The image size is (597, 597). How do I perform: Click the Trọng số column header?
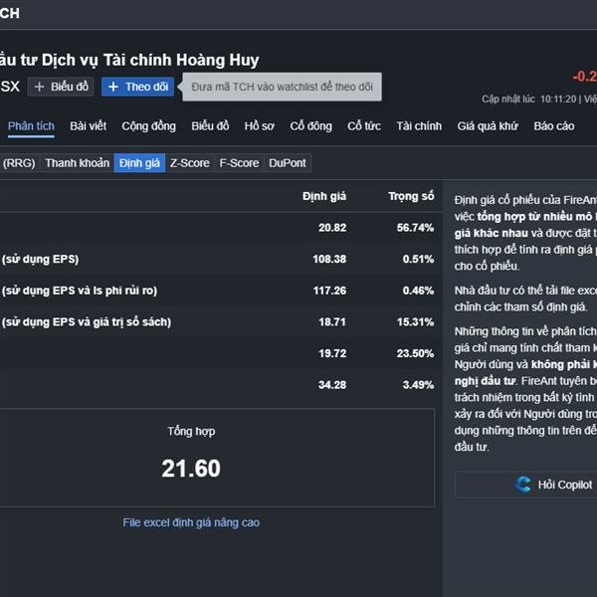pos(411,196)
